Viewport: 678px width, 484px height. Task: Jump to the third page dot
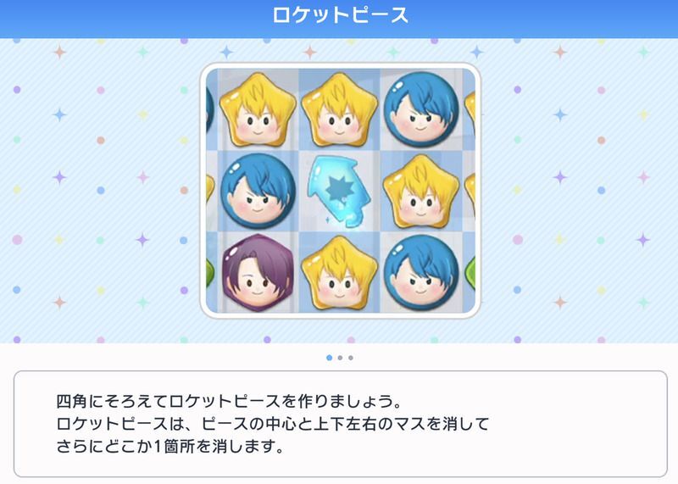(351, 358)
